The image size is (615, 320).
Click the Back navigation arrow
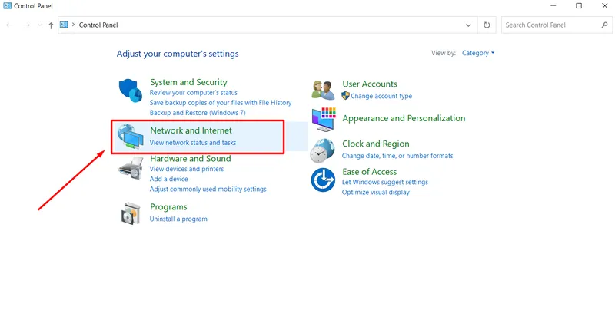(x=10, y=25)
